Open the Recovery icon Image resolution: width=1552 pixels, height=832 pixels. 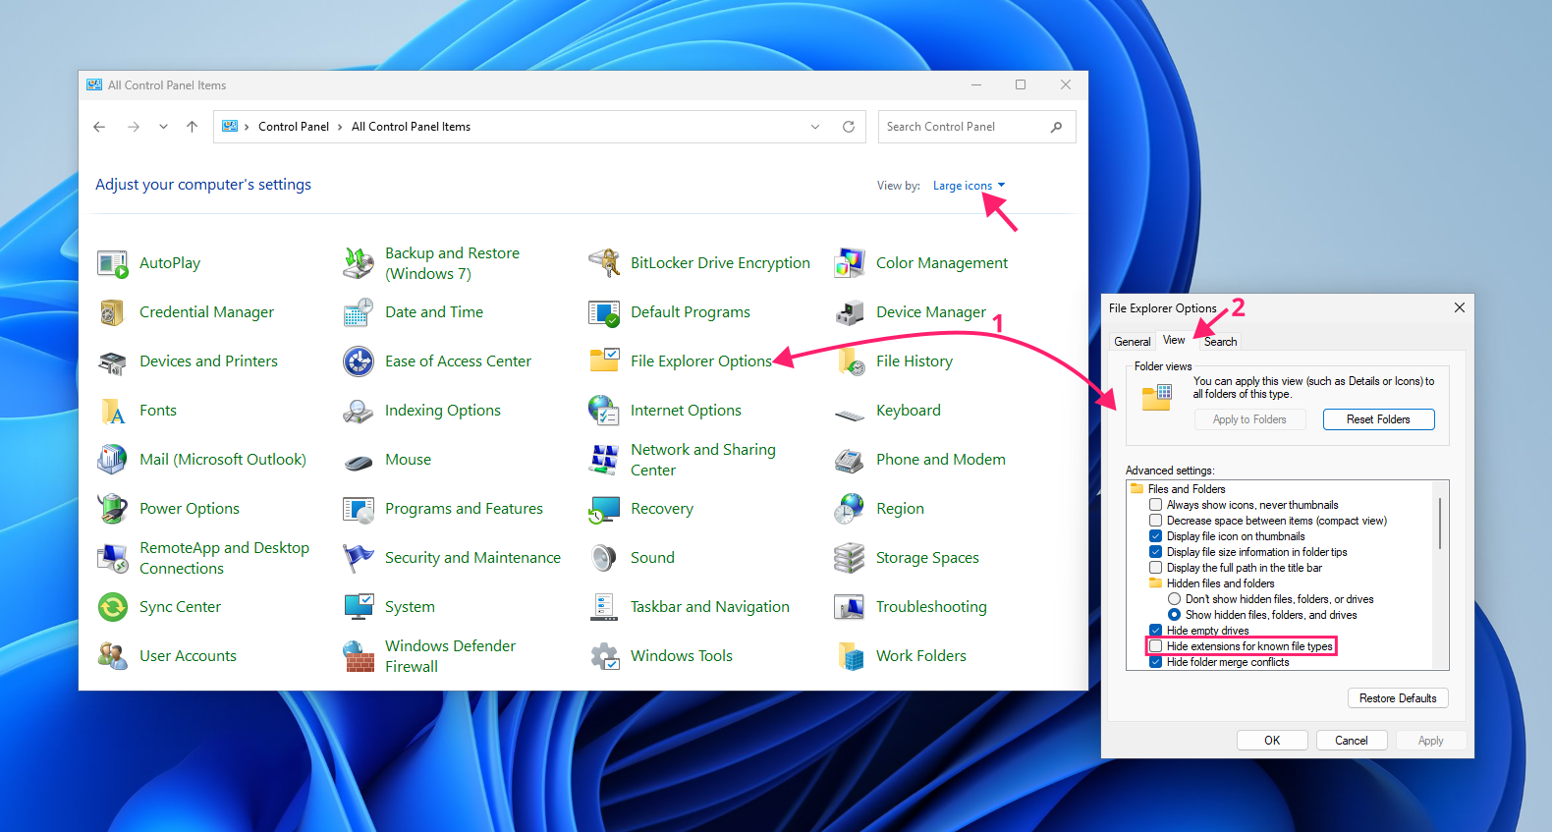pyautogui.click(x=604, y=509)
